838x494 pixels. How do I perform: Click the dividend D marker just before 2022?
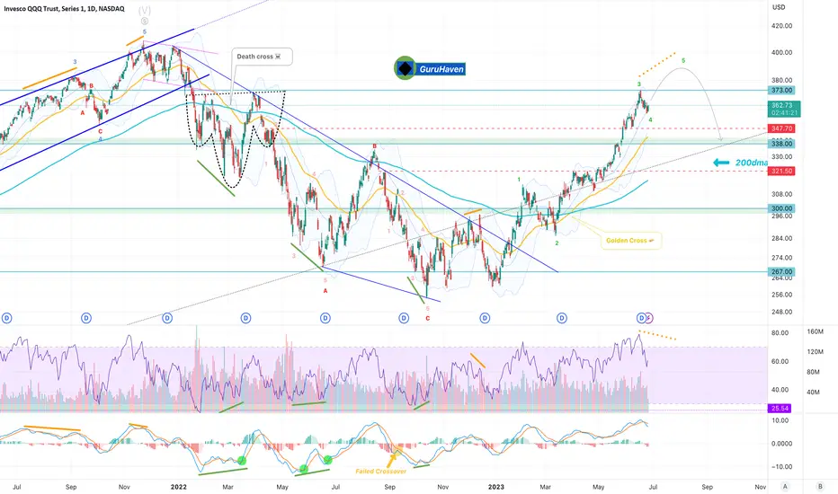167,318
